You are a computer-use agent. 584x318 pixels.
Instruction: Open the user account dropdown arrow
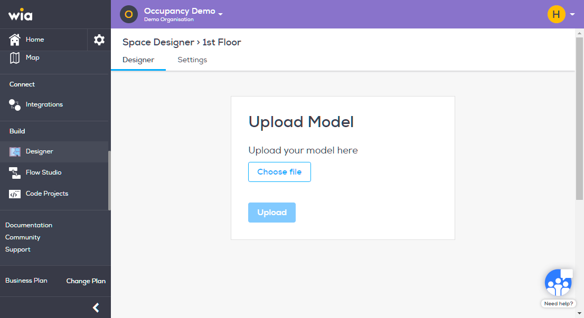pos(572,14)
